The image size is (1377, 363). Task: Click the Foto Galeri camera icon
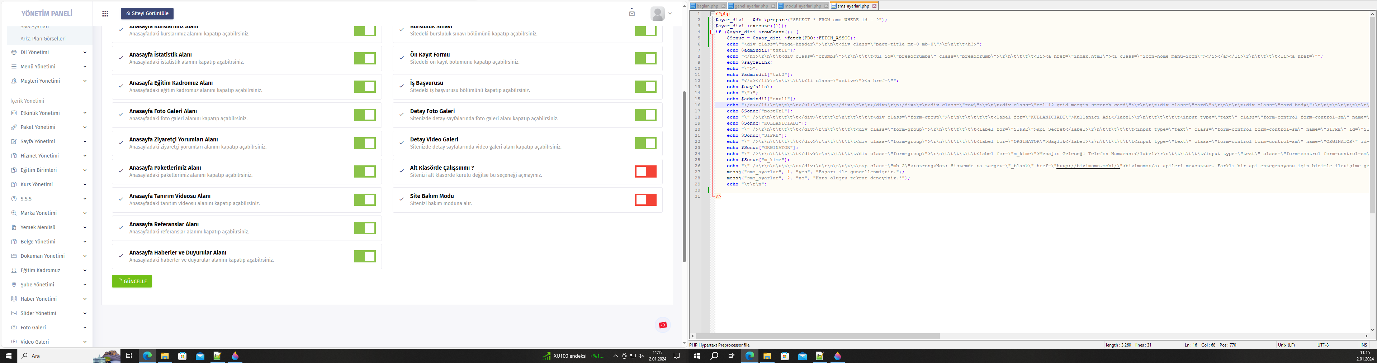tap(14, 327)
